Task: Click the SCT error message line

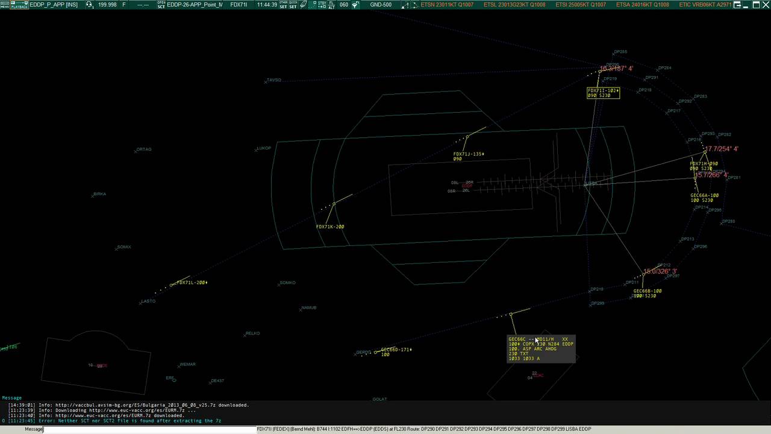Action: [x=115, y=421]
